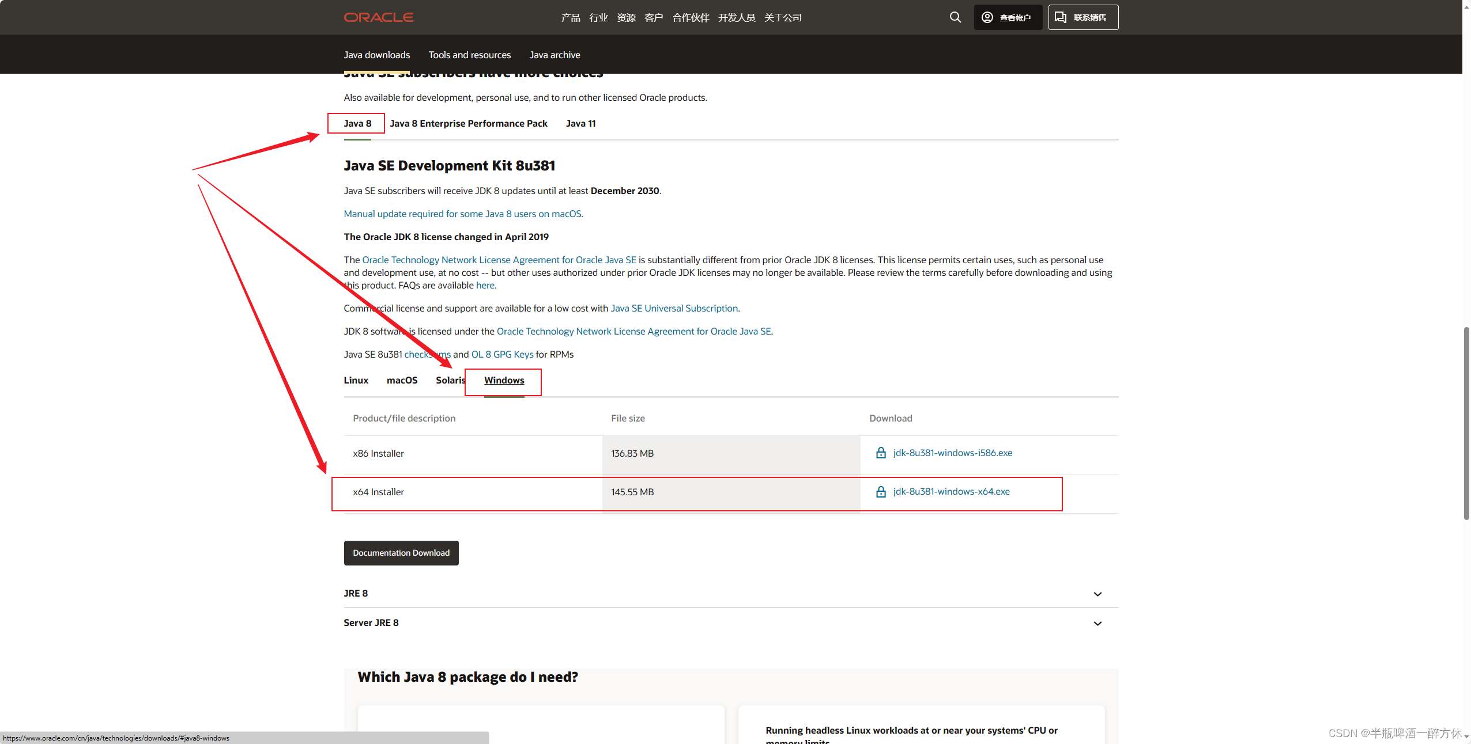Viewport: 1471px width, 744px height.
Task: Open Java 8 Enterprise Performance Pack tab
Action: point(468,123)
